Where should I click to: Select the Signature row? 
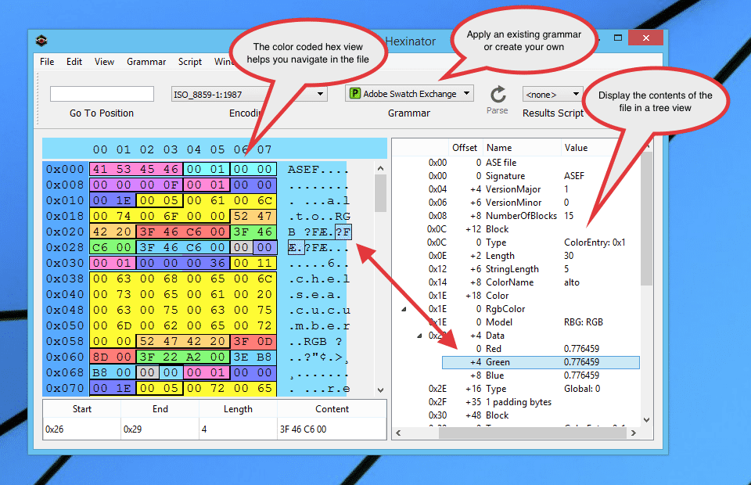coord(517,176)
